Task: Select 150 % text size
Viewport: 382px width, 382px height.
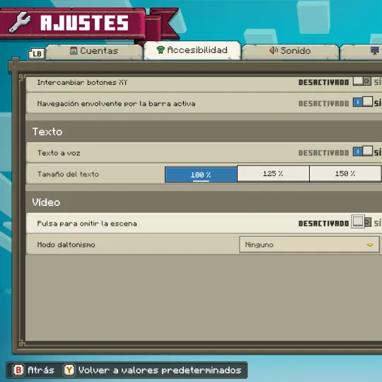Action: pyautogui.click(x=345, y=174)
